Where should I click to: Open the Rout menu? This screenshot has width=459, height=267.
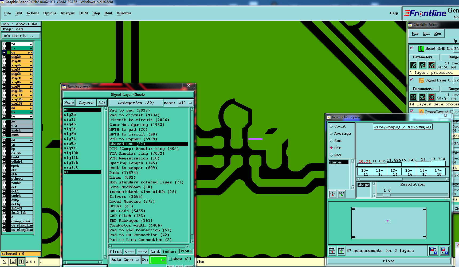pos(108,13)
